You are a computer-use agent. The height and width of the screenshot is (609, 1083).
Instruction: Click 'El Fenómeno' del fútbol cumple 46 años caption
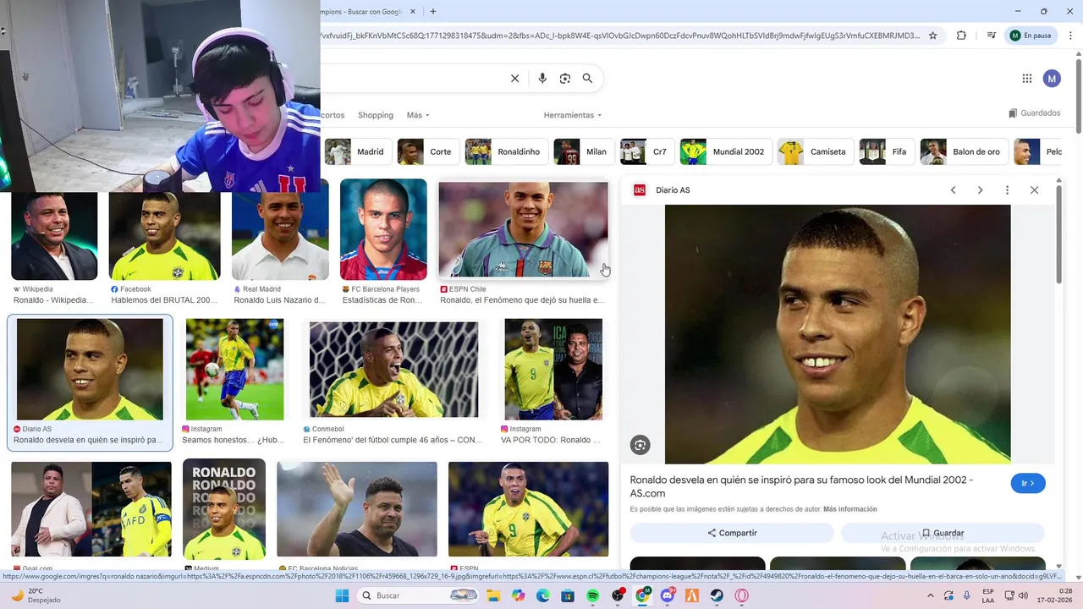pyautogui.click(x=393, y=440)
